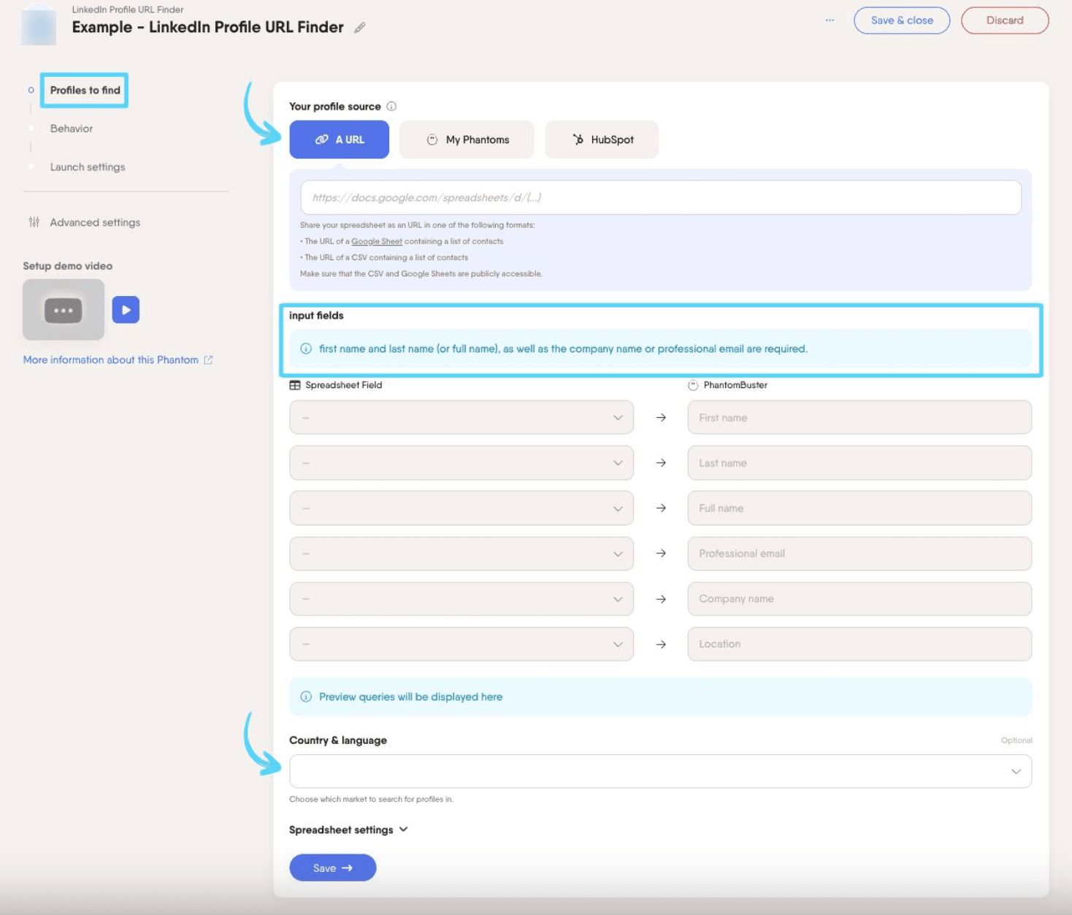Open the setup demo video thumbnail
Screen dimensions: 1072x915
(64, 310)
